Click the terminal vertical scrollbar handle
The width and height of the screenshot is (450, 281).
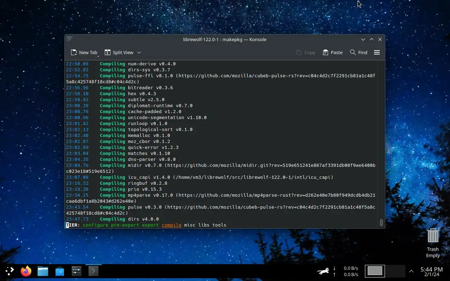click(381, 223)
